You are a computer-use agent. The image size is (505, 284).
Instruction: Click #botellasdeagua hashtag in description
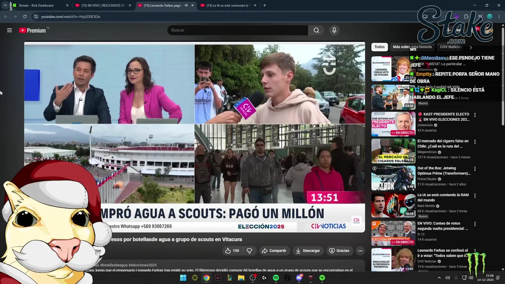click(x=114, y=265)
